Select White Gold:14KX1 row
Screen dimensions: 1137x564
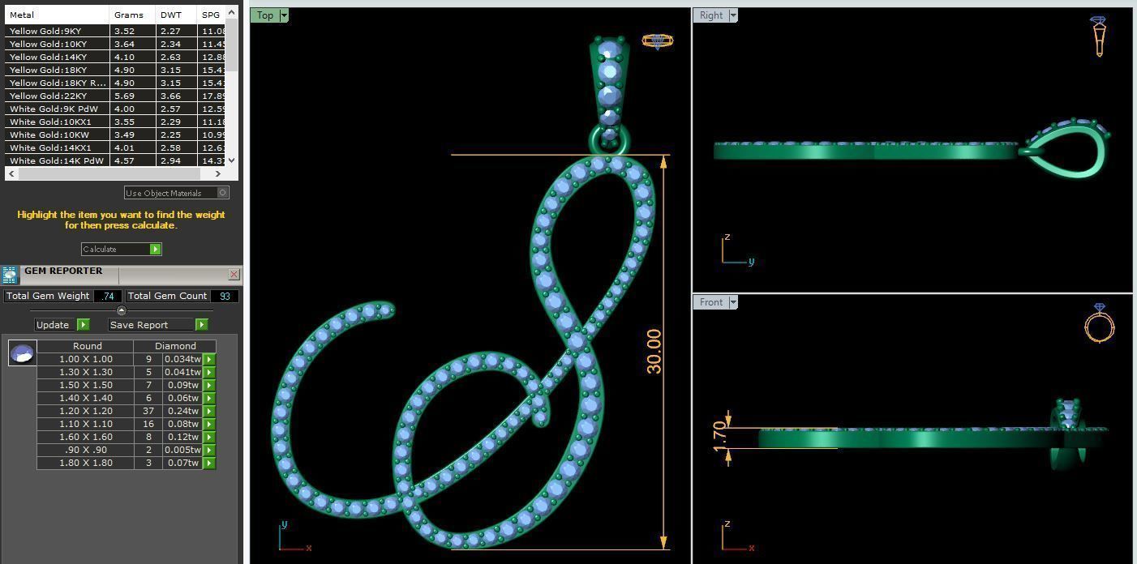coord(115,147)
